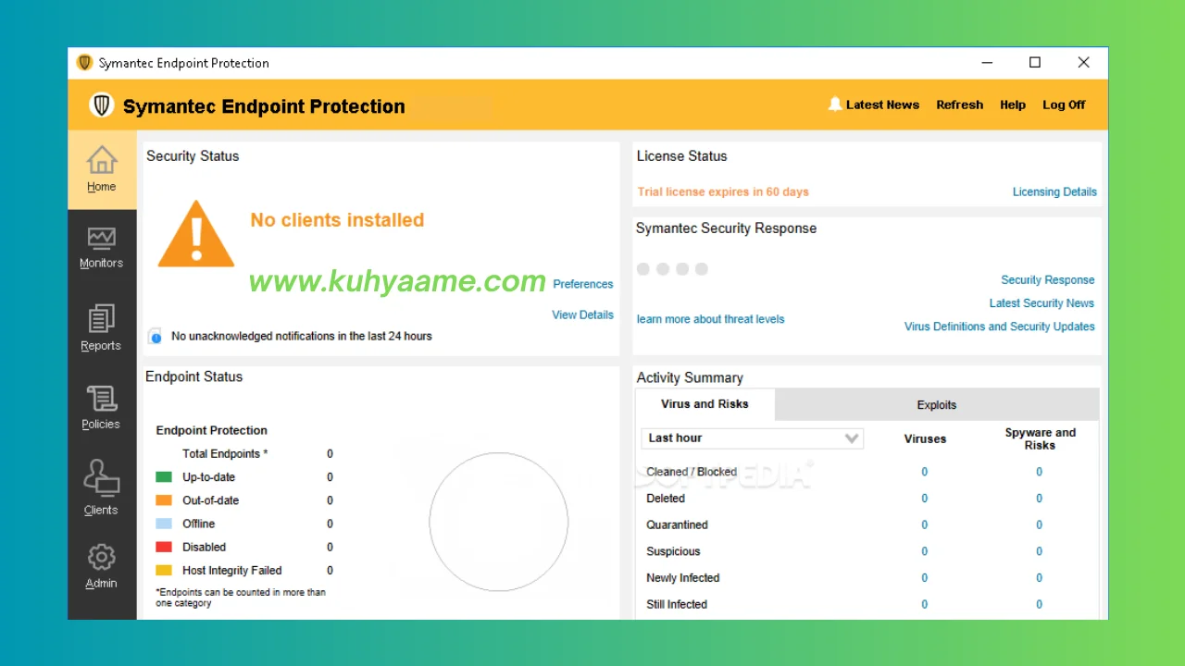Open the Latest Security News link

[1042, 302]
